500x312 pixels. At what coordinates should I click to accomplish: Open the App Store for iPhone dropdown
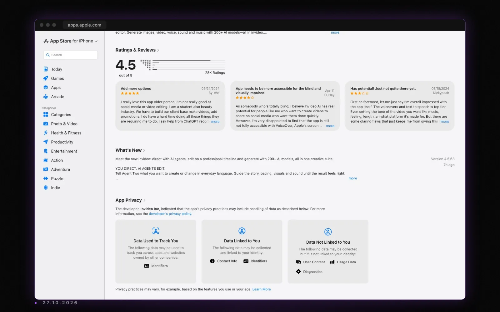pos(71,41)
